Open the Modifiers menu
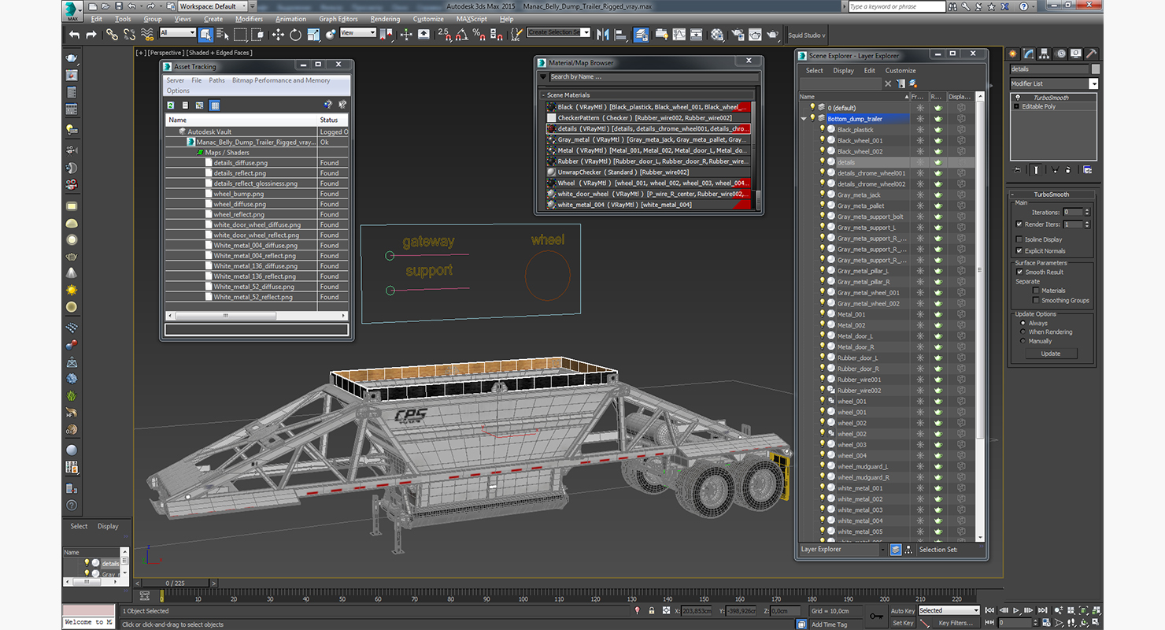This screenshot has width=1165, height=630. point(249,19)
